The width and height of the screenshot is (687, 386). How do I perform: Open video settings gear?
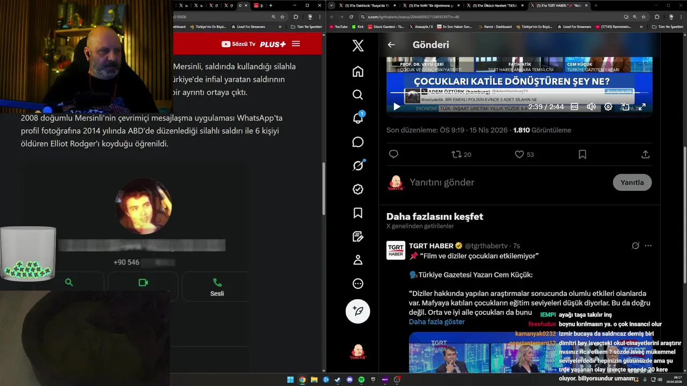(608, 107)
